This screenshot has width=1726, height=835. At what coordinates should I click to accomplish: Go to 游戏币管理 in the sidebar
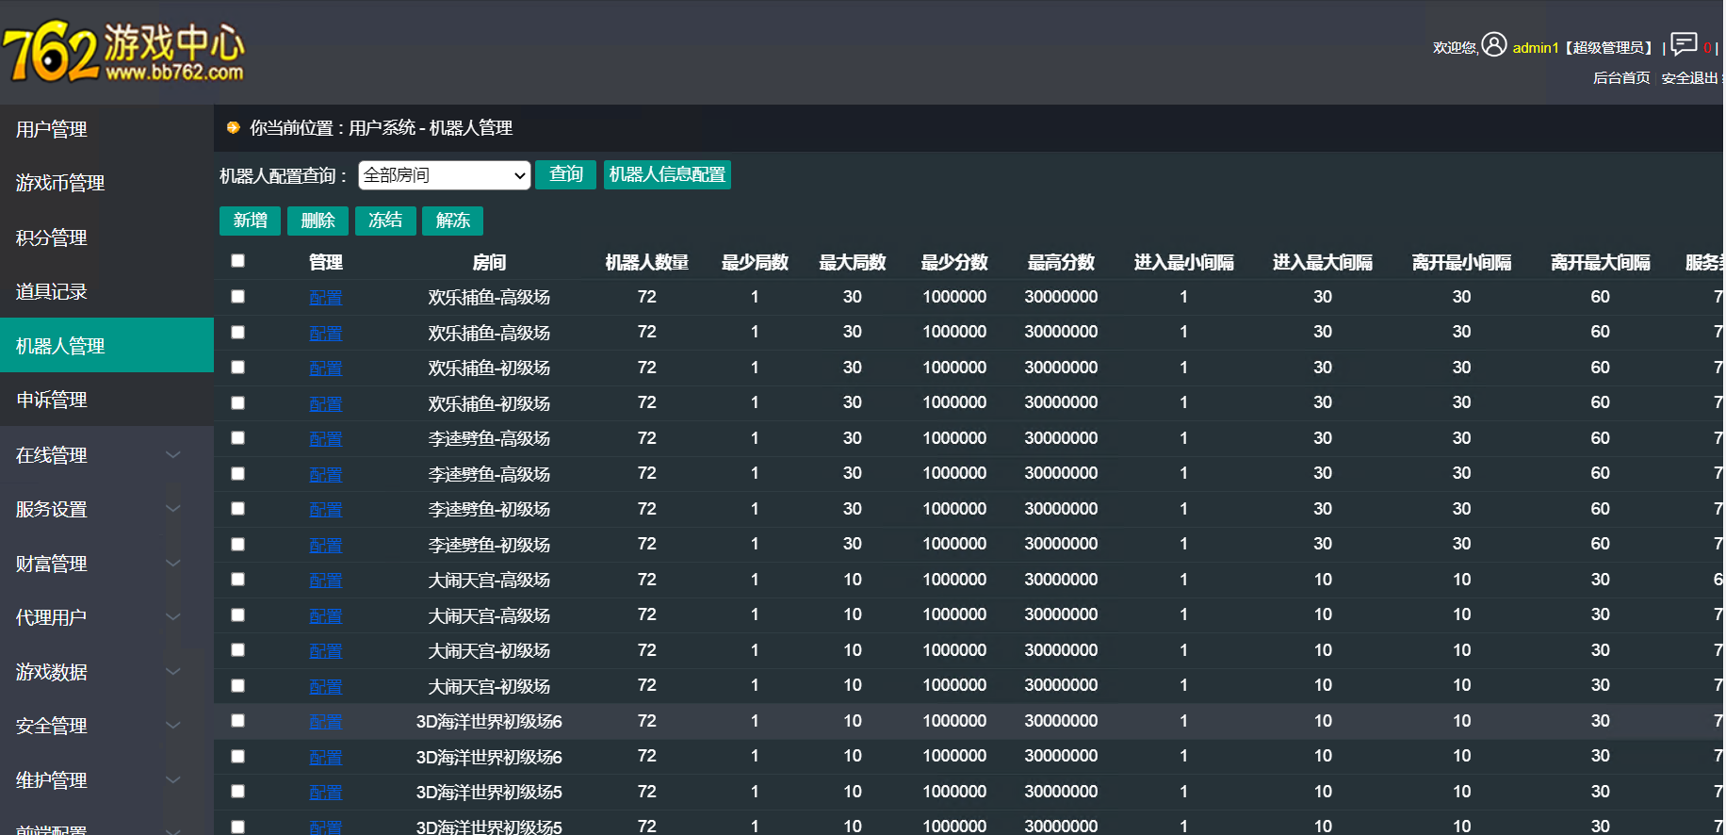[59, 183]
